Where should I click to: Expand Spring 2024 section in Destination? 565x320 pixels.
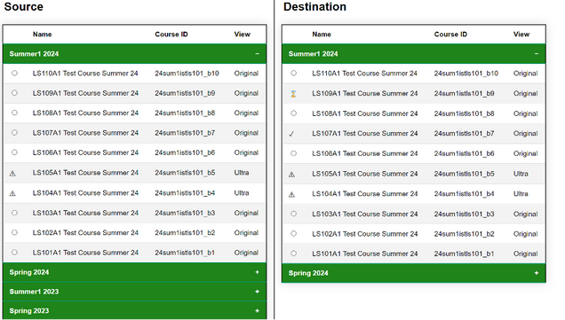[x=537, y=273]
